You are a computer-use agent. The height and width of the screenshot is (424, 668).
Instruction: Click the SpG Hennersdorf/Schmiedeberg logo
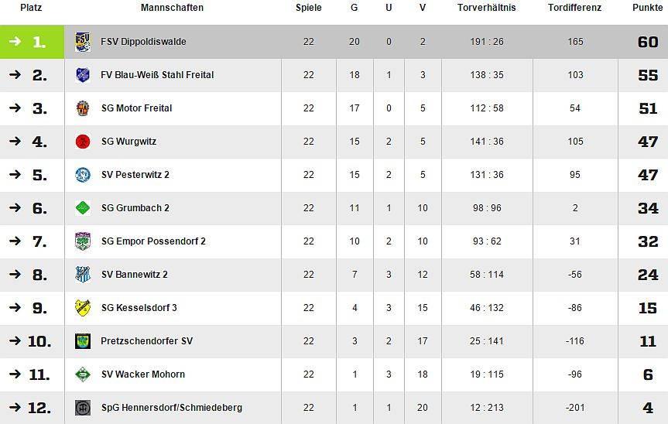coord(83,408)
